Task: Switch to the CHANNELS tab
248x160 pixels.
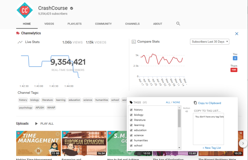Action: pos(132,24)
